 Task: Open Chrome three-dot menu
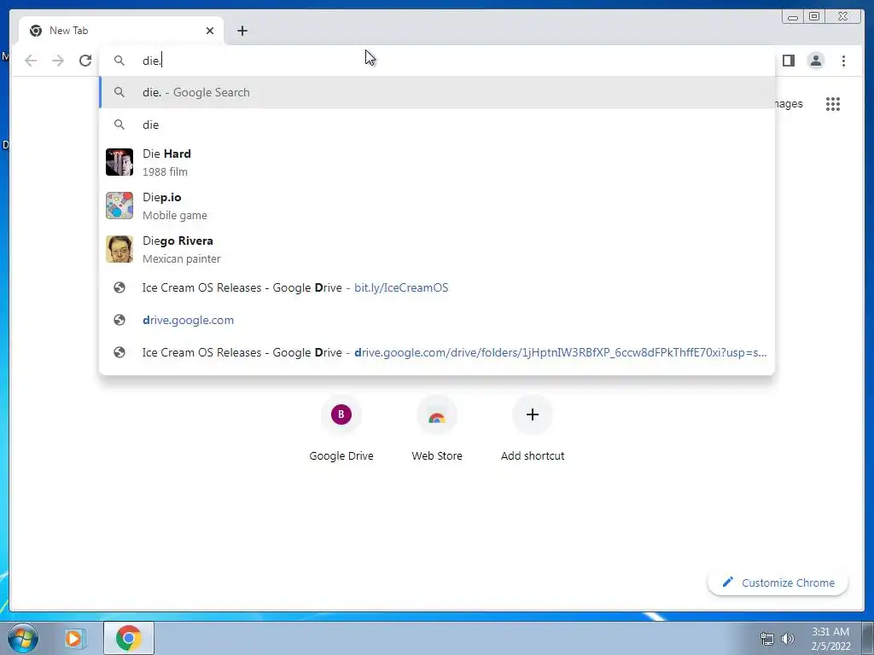[843, 61]
